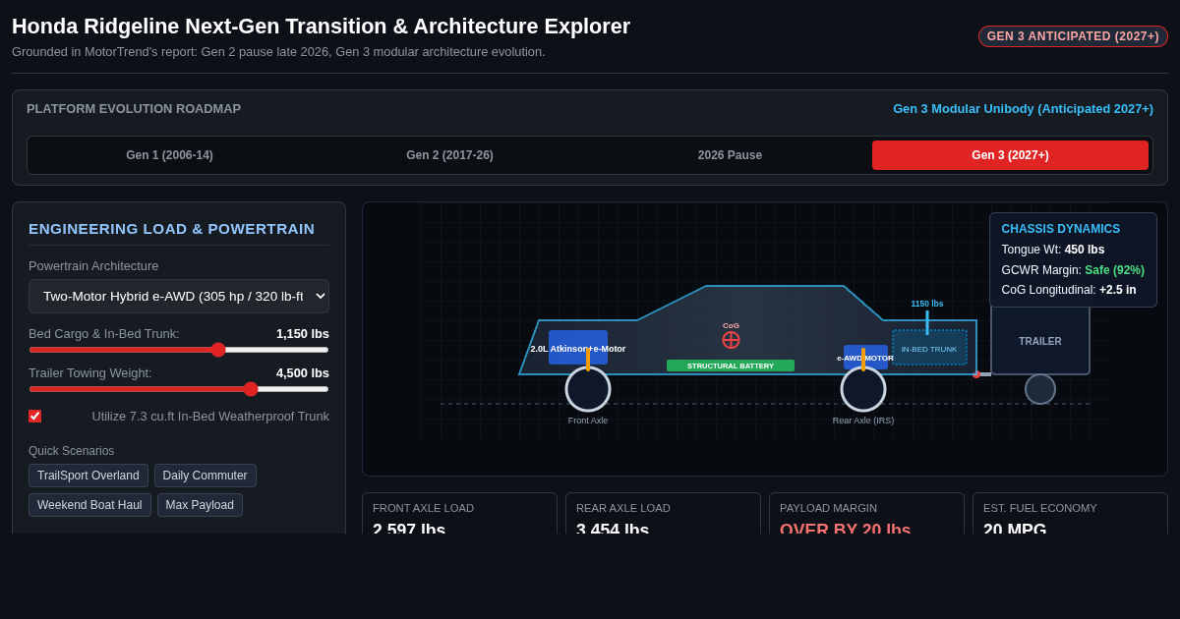
Task: Adjust the Bed Cargo & In-Bed Trunk slider
Action: [x=179, y=350]
